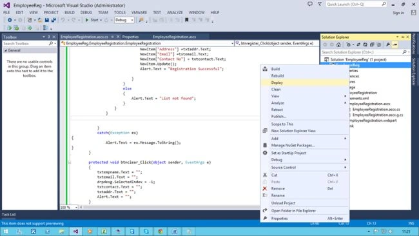Click the Start debugging button

coord(92,20)
